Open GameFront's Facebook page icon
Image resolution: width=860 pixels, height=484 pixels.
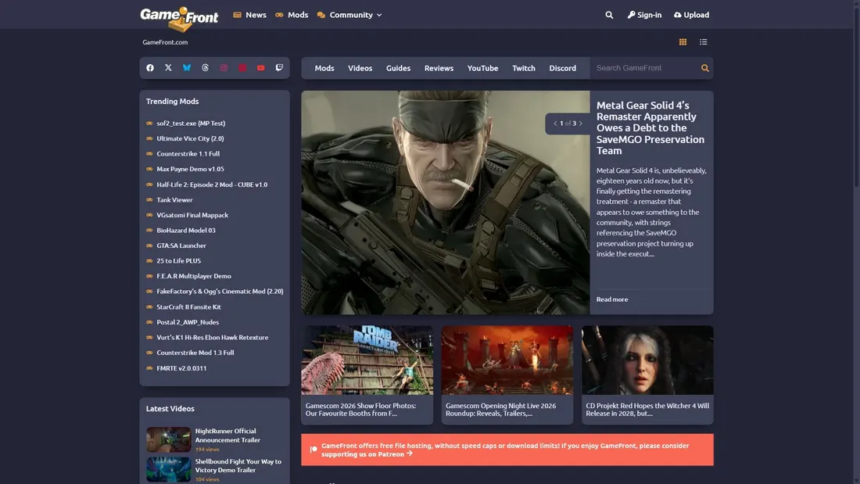(150, 68)
